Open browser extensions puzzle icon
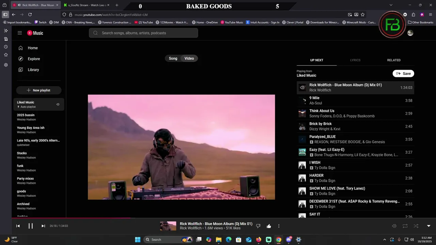Screen dimensions: 436x245 413,15
